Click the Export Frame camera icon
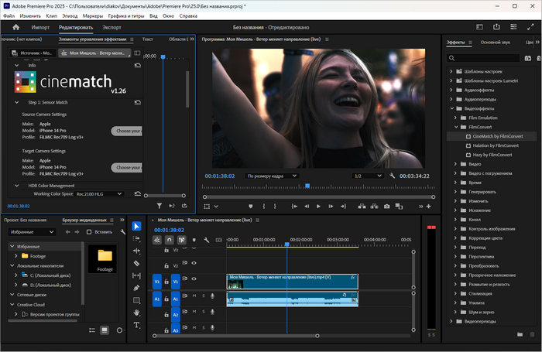 pos(386,207)
